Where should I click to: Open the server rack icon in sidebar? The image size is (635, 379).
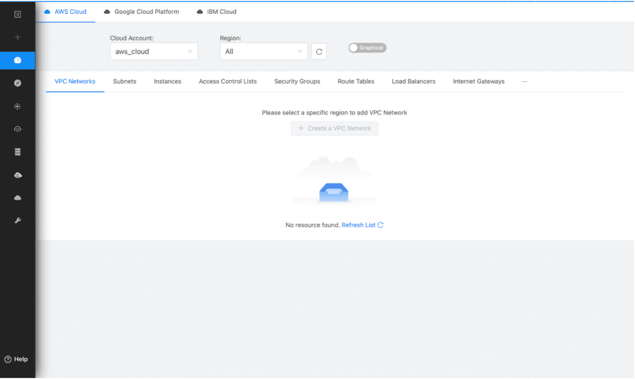click(x=17, y=152)
